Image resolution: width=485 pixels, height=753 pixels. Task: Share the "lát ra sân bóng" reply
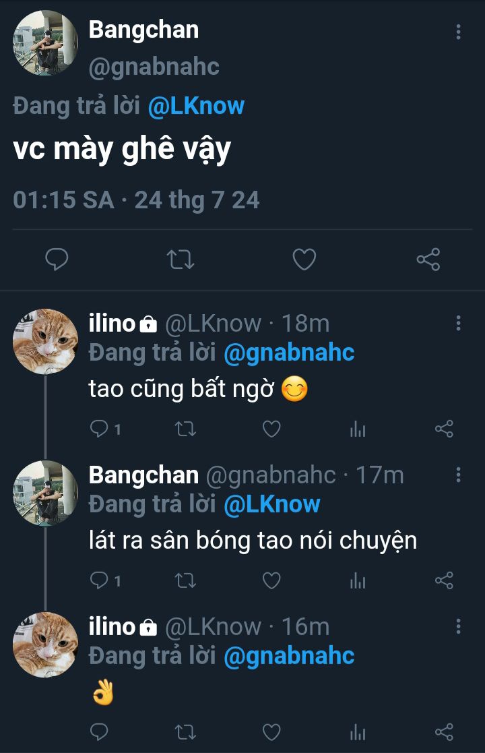(444, 580)
